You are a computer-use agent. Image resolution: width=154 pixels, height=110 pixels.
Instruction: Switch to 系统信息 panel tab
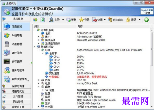click(16, 19)
